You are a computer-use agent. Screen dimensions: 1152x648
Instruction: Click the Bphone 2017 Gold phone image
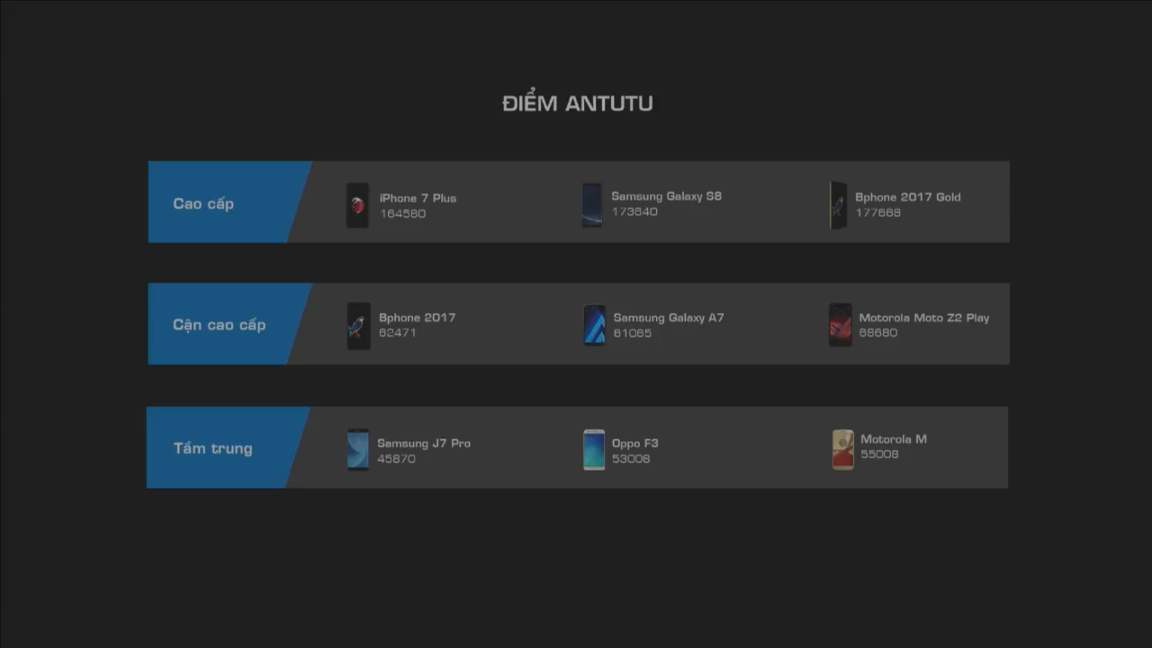[x=838, y=205]
